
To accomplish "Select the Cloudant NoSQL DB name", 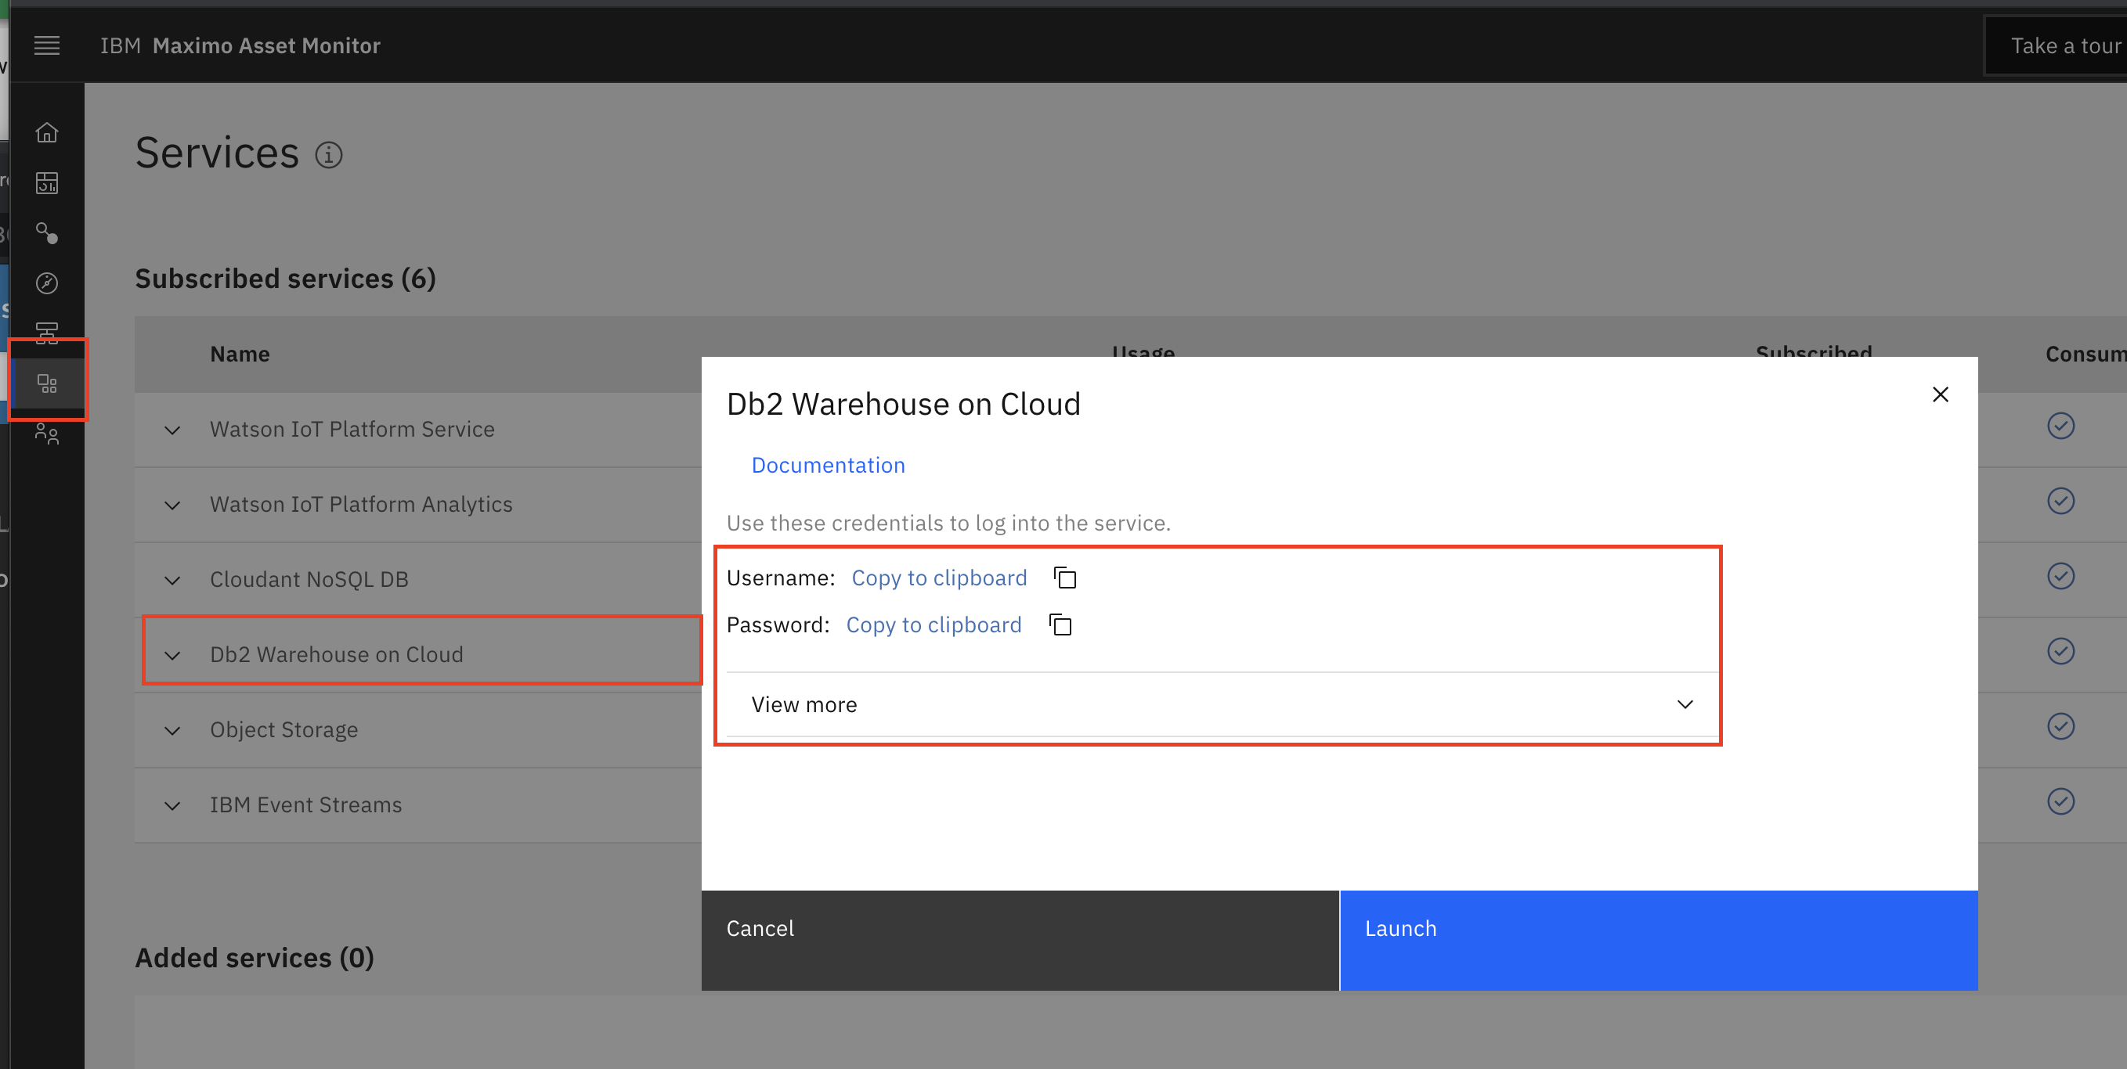I will click(x=309, y=579).
